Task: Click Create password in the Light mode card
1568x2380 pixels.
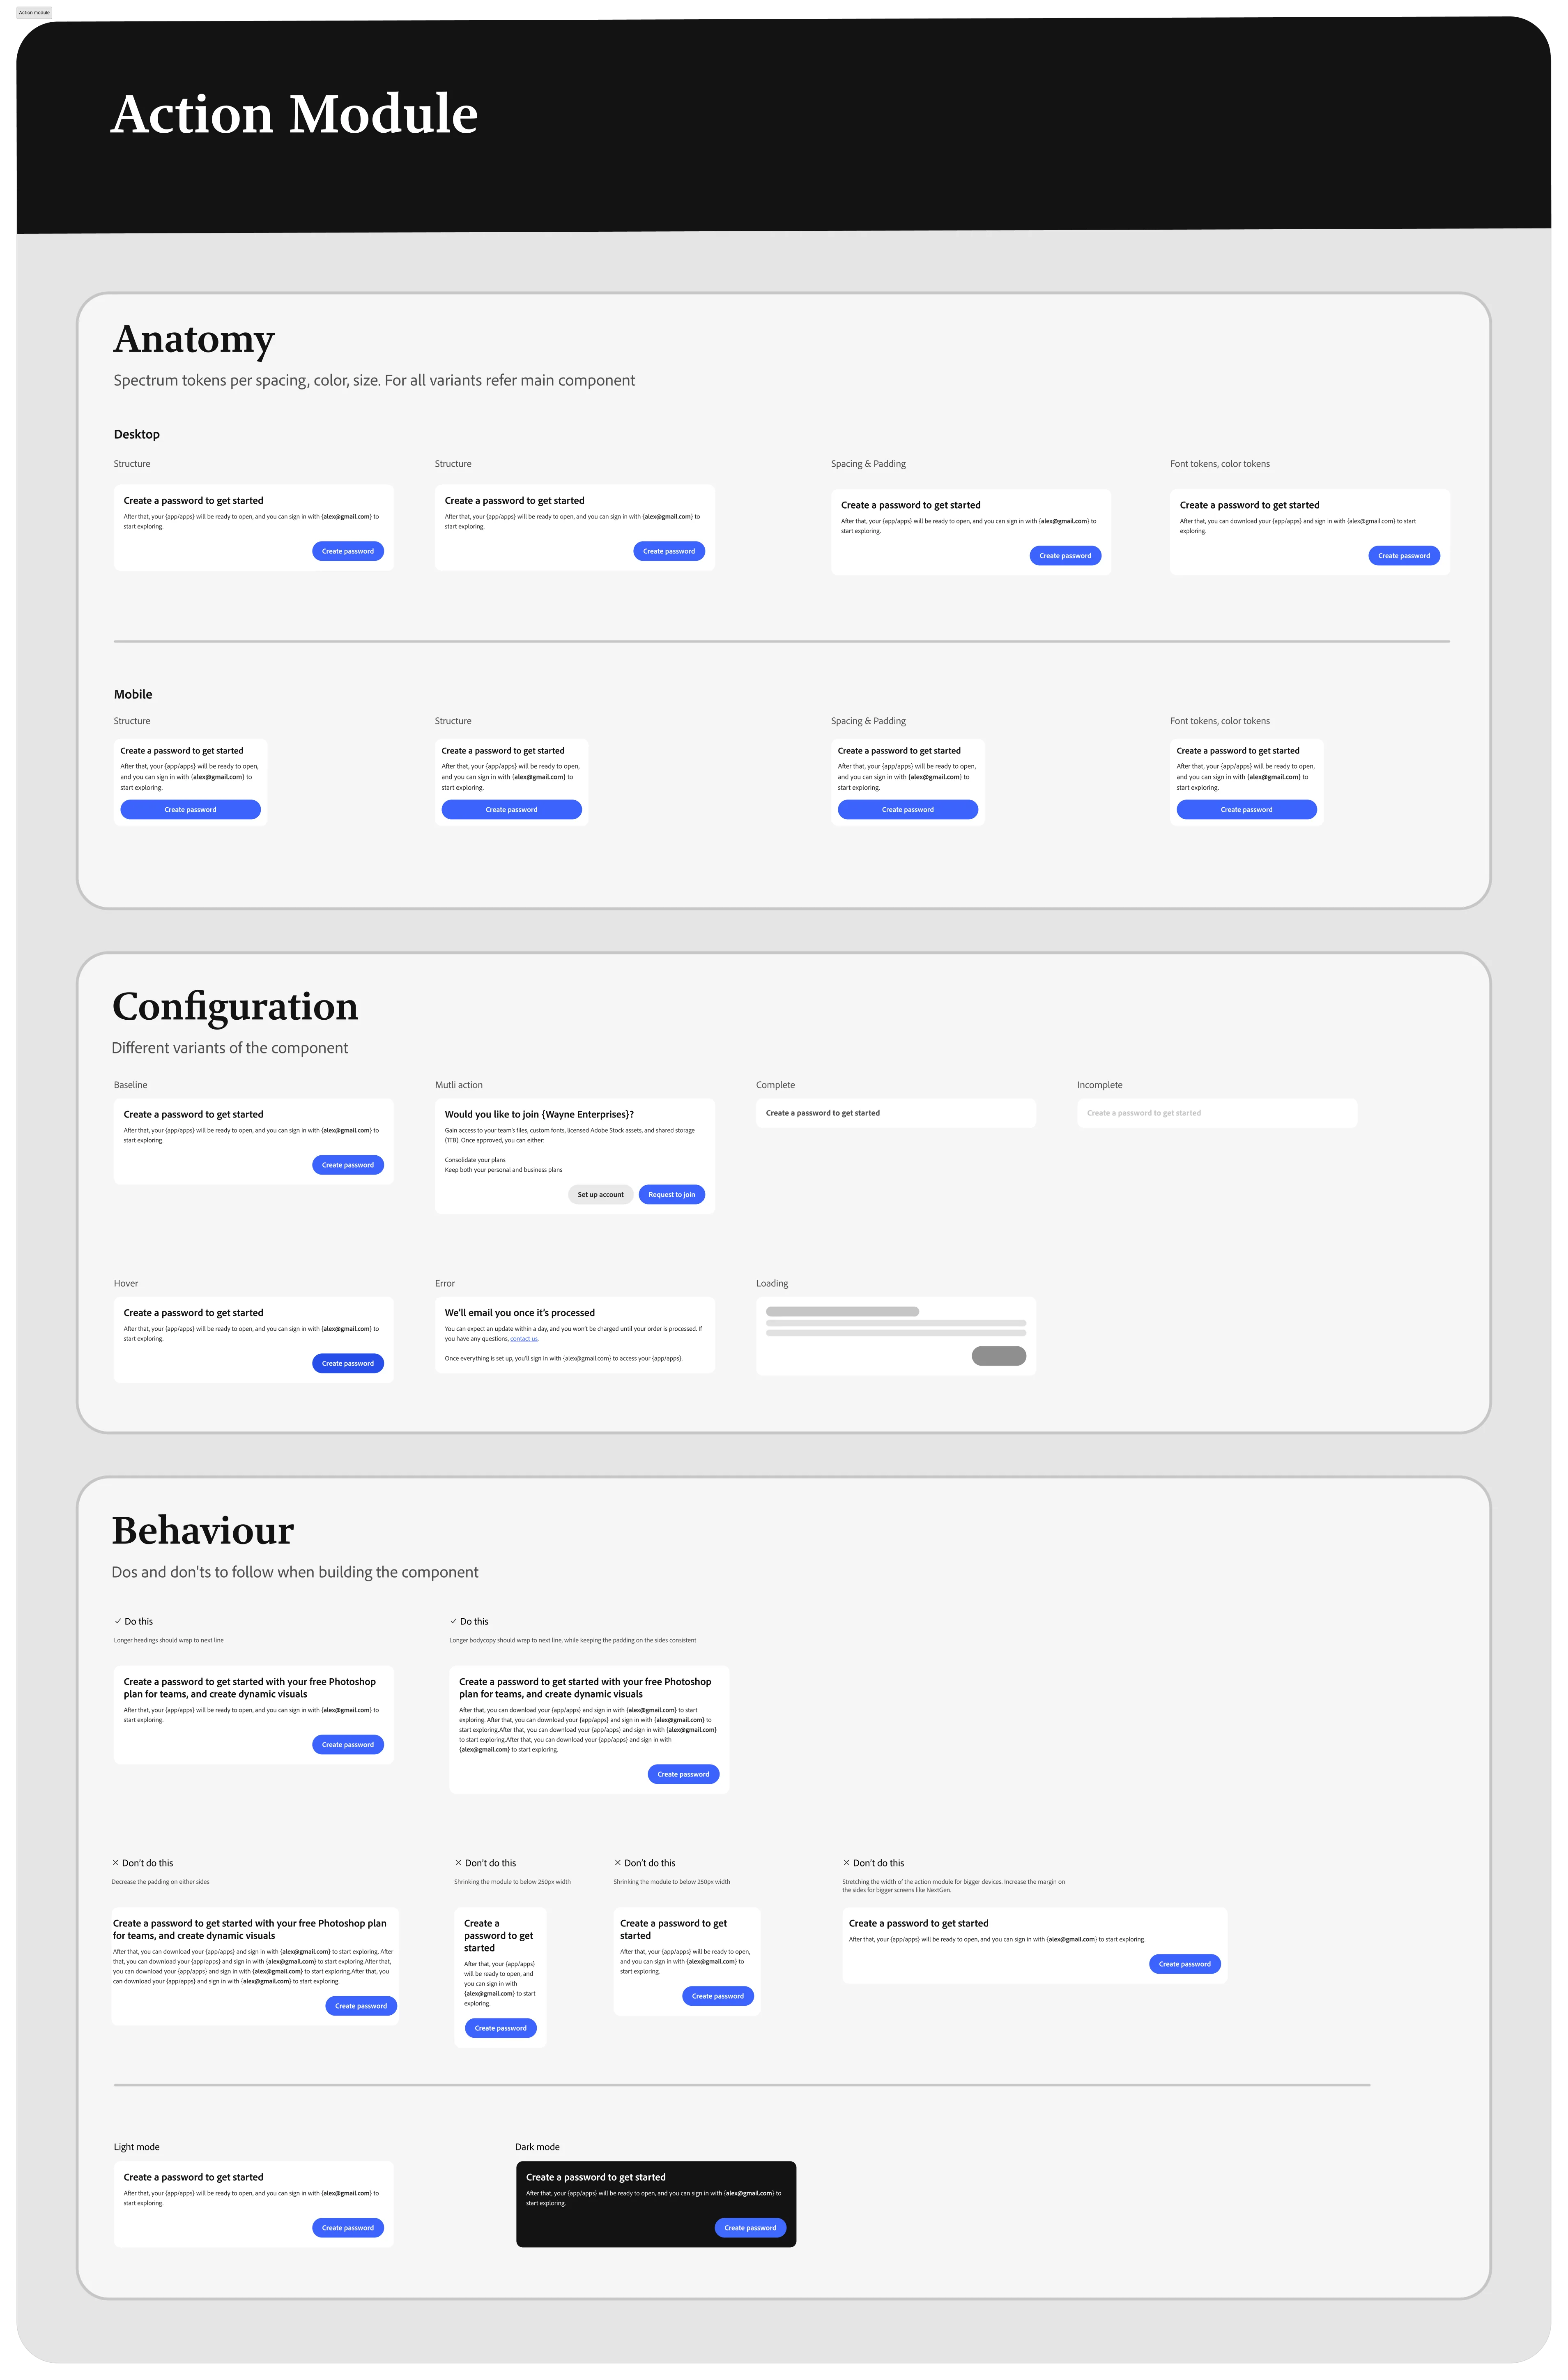Action: pyautogui.click(x=348, y=2228)
